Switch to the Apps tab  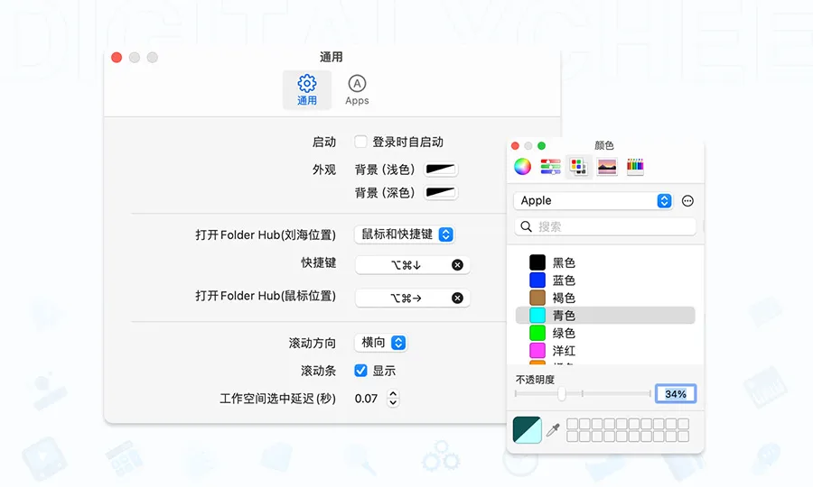tap(357, 89)
